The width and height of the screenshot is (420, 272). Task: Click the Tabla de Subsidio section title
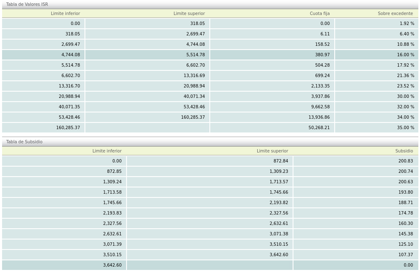point(24,142)
